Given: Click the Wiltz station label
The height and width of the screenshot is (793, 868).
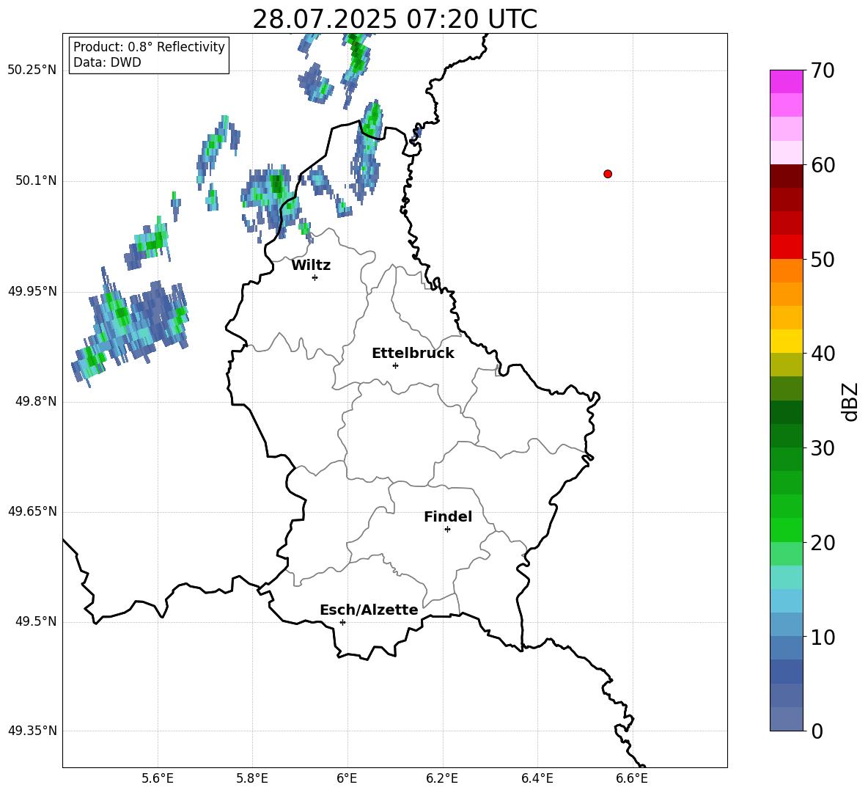Looking at the screenshot, I should click(x=311, y=266).
